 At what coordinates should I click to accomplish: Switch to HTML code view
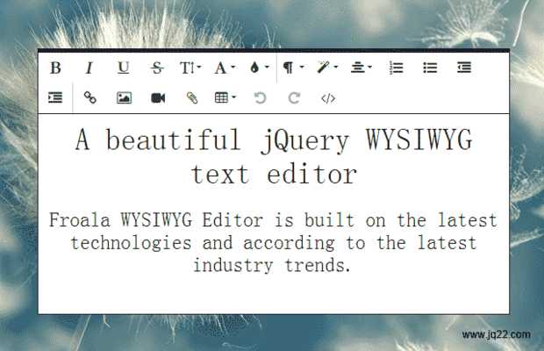[328, 97]
